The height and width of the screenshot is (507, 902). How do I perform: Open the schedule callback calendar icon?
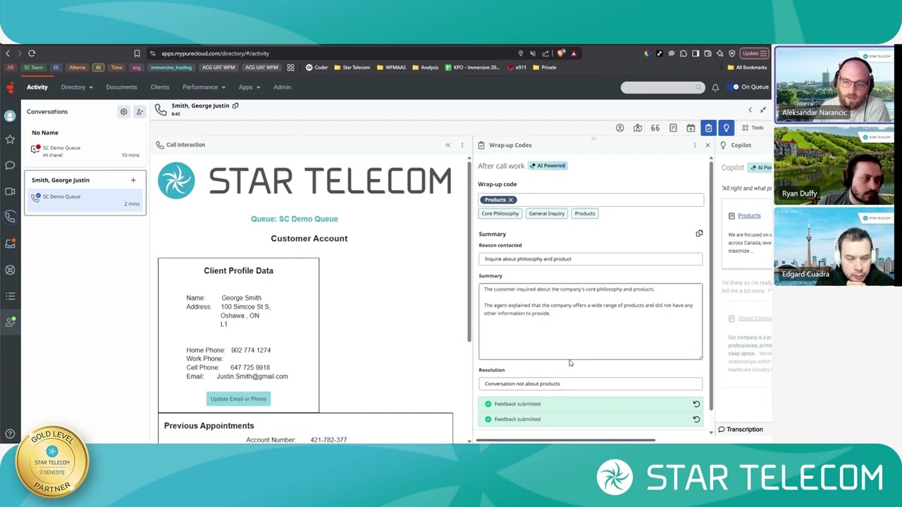[691, 128]
